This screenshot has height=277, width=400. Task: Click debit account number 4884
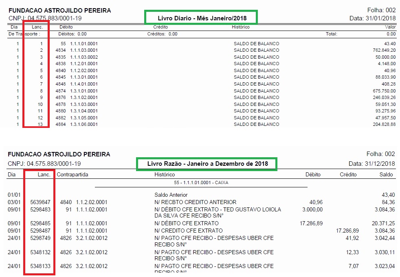click(x=61, y=125)
